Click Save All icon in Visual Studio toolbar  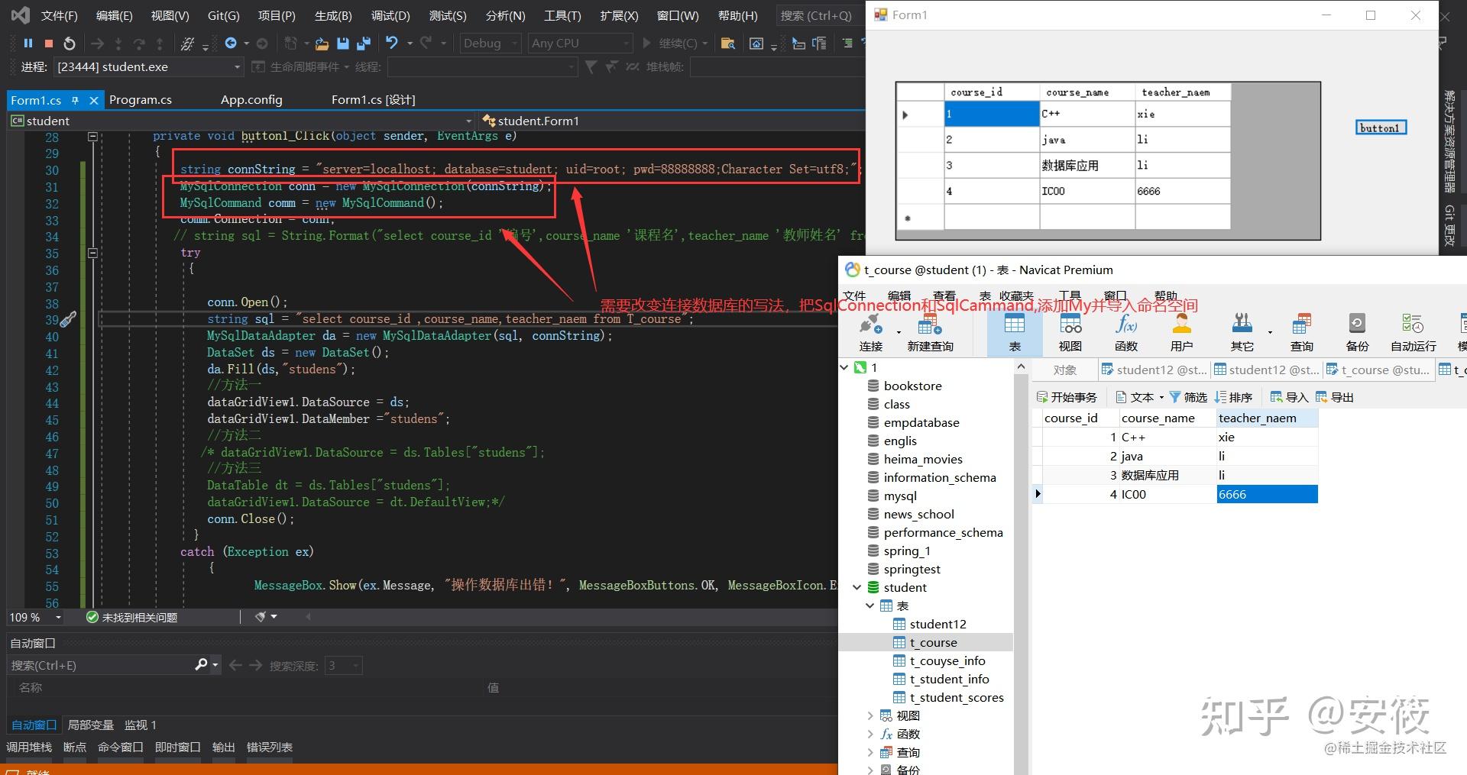tap(364, 44)
